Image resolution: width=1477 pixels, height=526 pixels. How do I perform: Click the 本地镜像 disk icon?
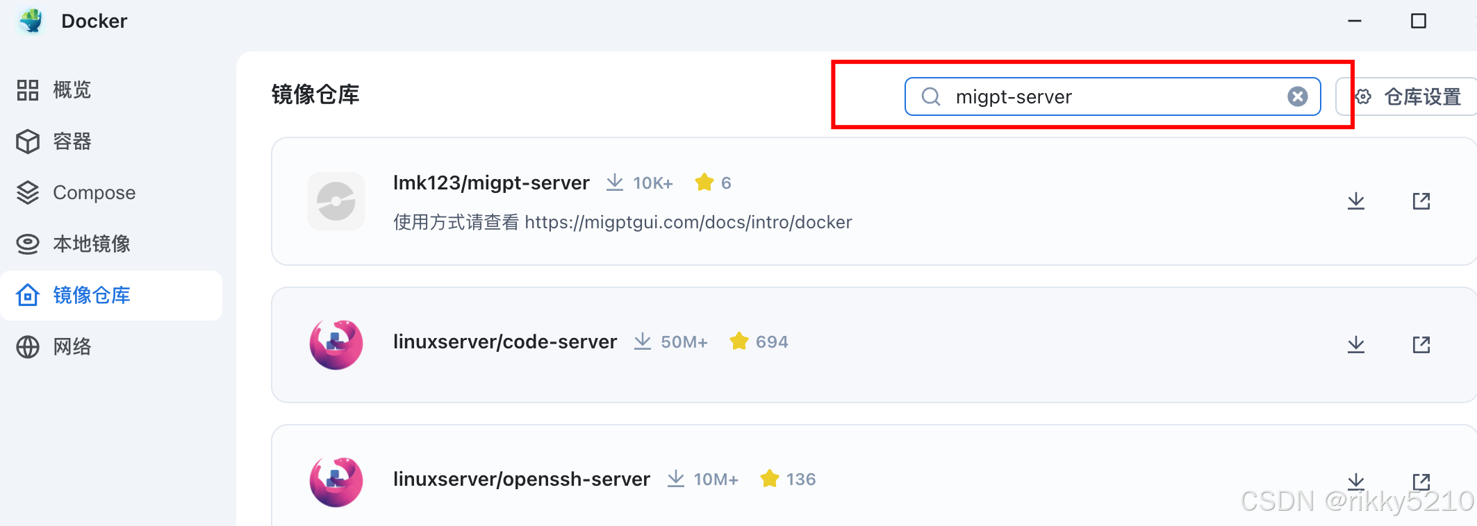[x=28, y=244]
